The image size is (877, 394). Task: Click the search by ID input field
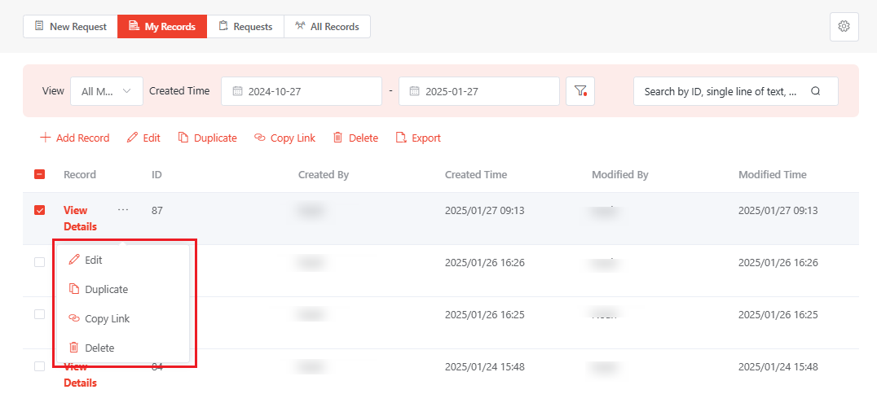tap(721, 91)
